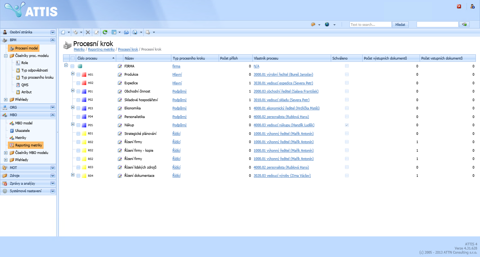
Task: Open edit icon for Nákup row
Action: [120, 125]
